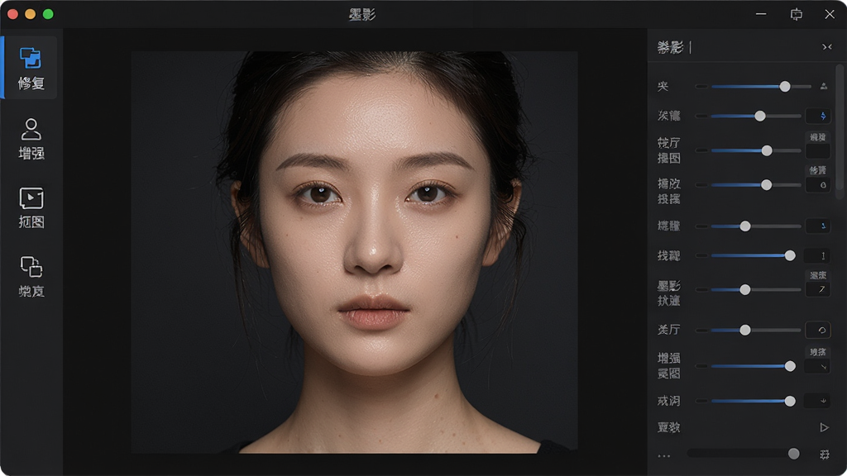Click the right panel's vertical scrollbar
The width and height of the screenshot is (847, 476).
click(840, 132)
